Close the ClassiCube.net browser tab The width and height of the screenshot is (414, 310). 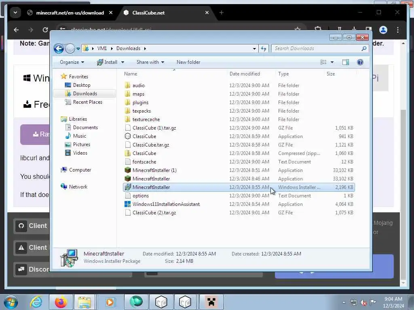point(207,13)
